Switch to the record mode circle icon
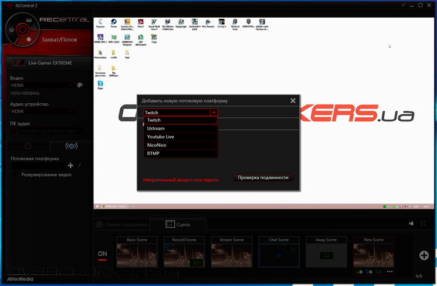This screenshot has height=286, width=437. pyautogui.click(x=28, y=146)
